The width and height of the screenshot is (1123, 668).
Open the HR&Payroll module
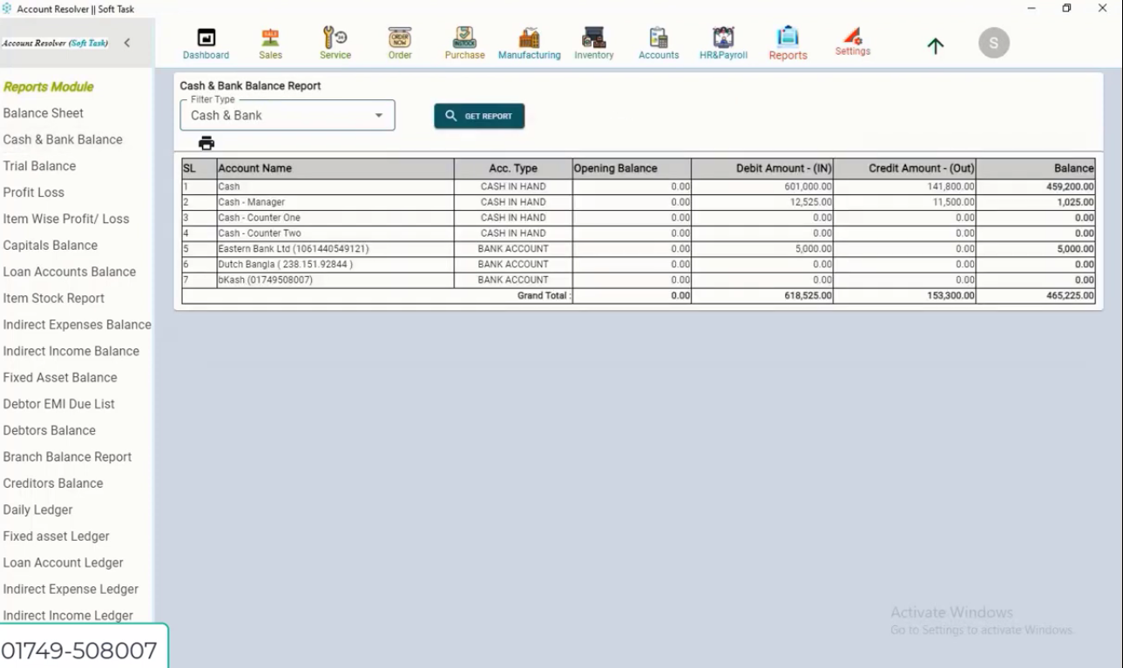pyautogui.click(x=723, y=41)
